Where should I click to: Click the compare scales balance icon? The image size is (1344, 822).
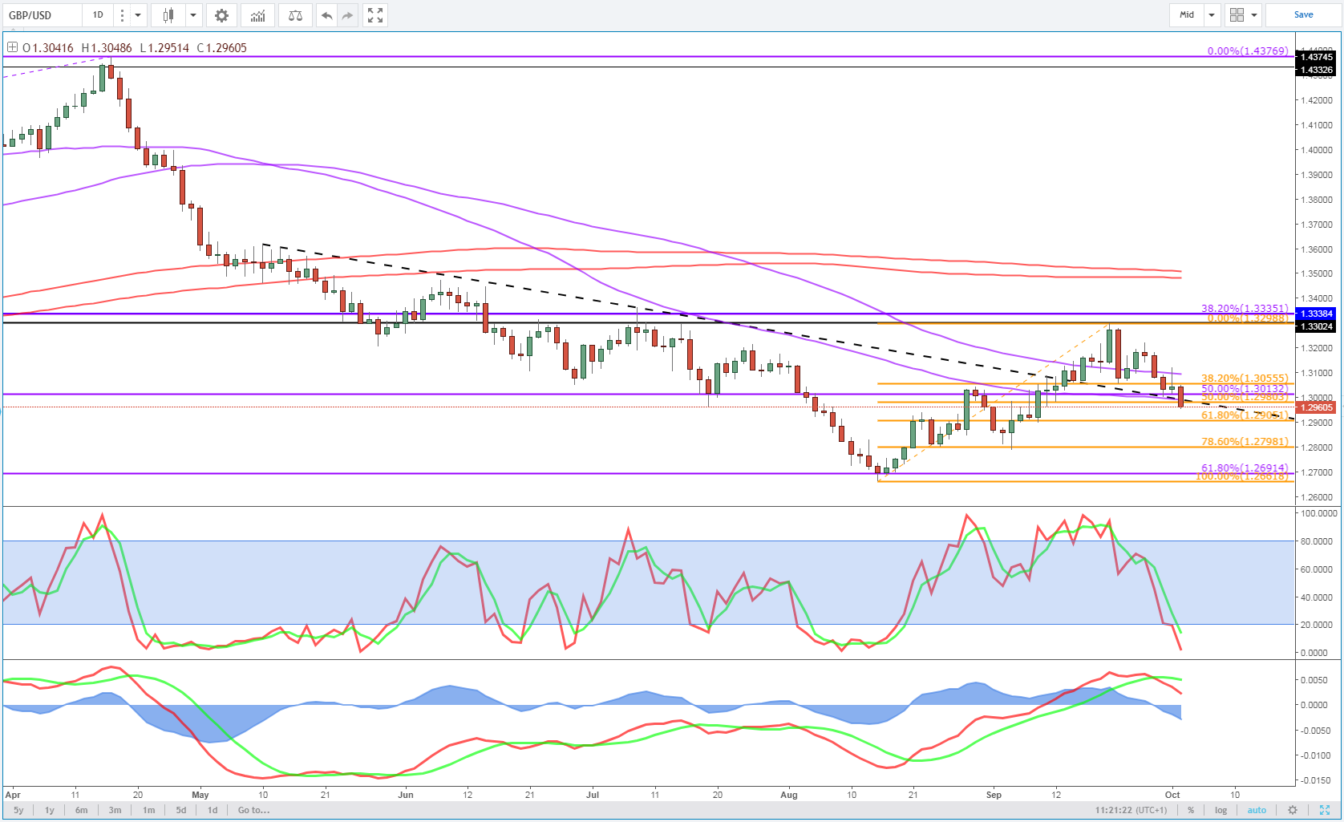(x=295, y=15)
